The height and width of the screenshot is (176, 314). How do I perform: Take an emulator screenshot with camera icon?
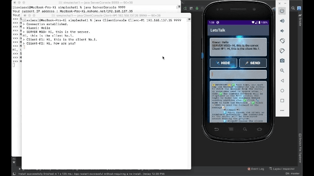click(x=282, y=61)
